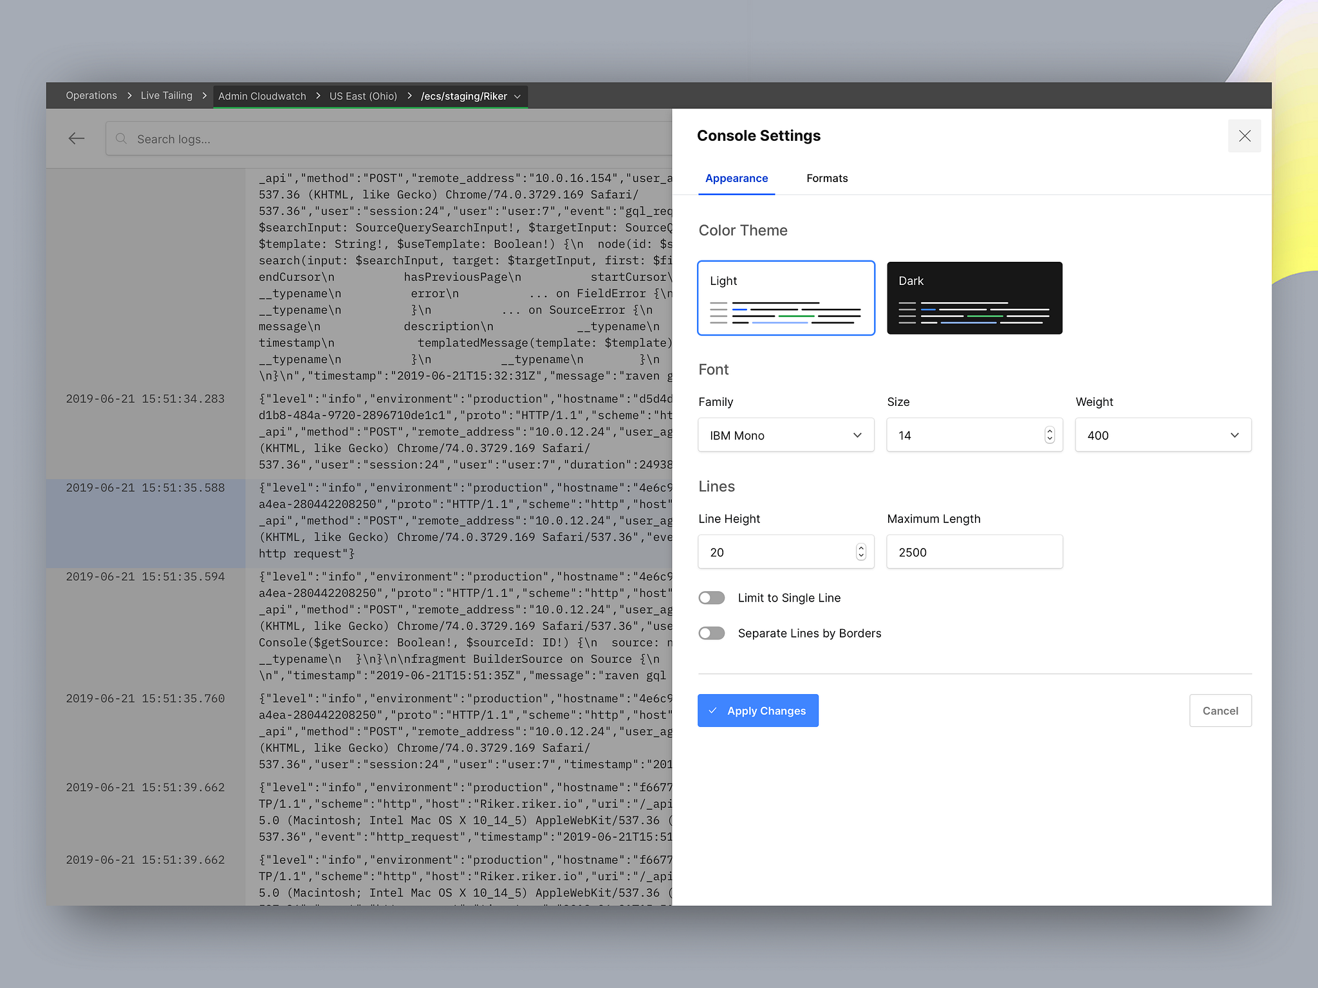Open the Operations breadcrumb link
1318x988 pixels.
tap(91, 95)
